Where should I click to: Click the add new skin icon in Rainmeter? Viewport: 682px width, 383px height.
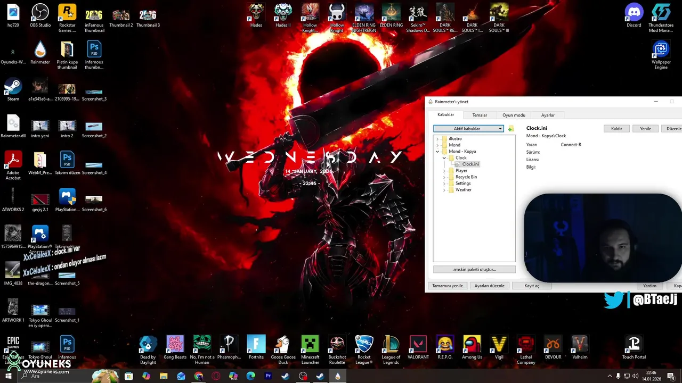point(510,129)
